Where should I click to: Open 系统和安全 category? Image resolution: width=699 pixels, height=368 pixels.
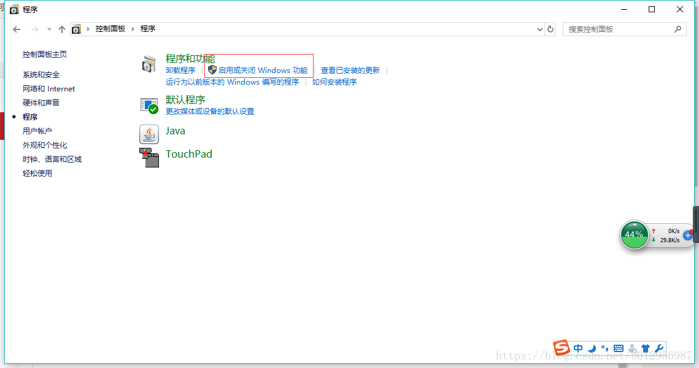tap(41, 75)
